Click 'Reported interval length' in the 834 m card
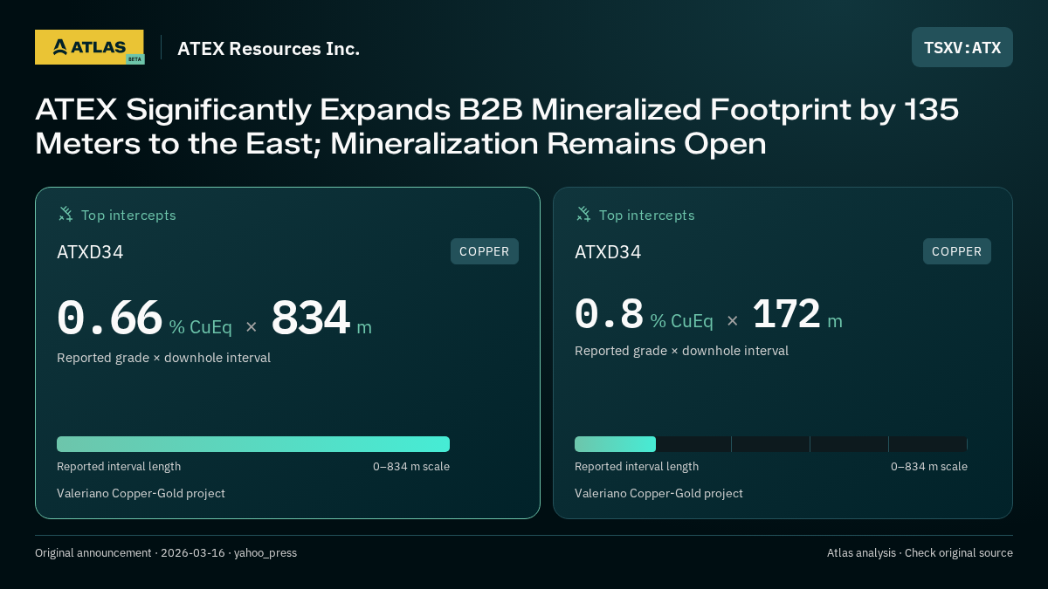 [x=119, y=467]
